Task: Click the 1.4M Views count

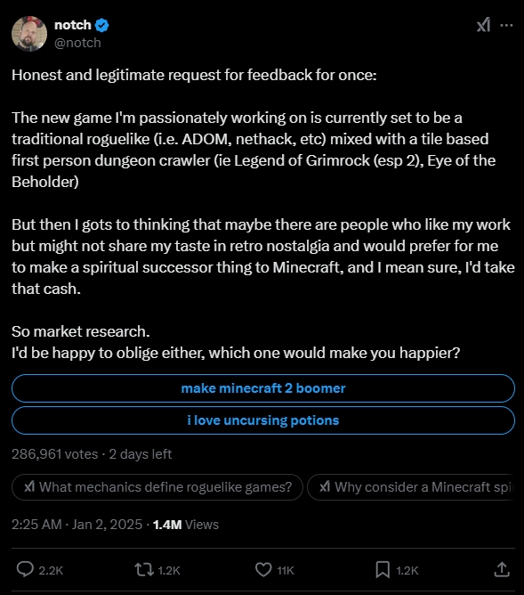Action: tap(186, 525)
